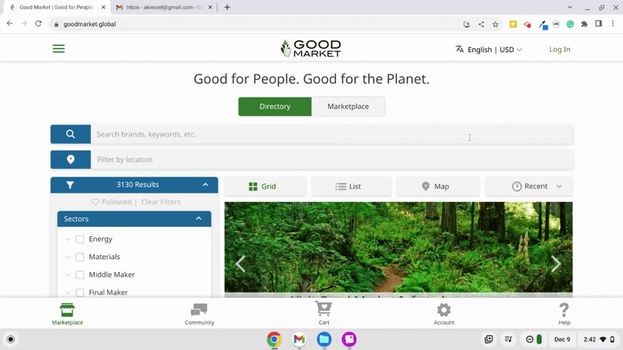The height and width of the screenshot is (350, 623).
Task: Open English | USD language dropdown
Action: (x=489, y=50)
